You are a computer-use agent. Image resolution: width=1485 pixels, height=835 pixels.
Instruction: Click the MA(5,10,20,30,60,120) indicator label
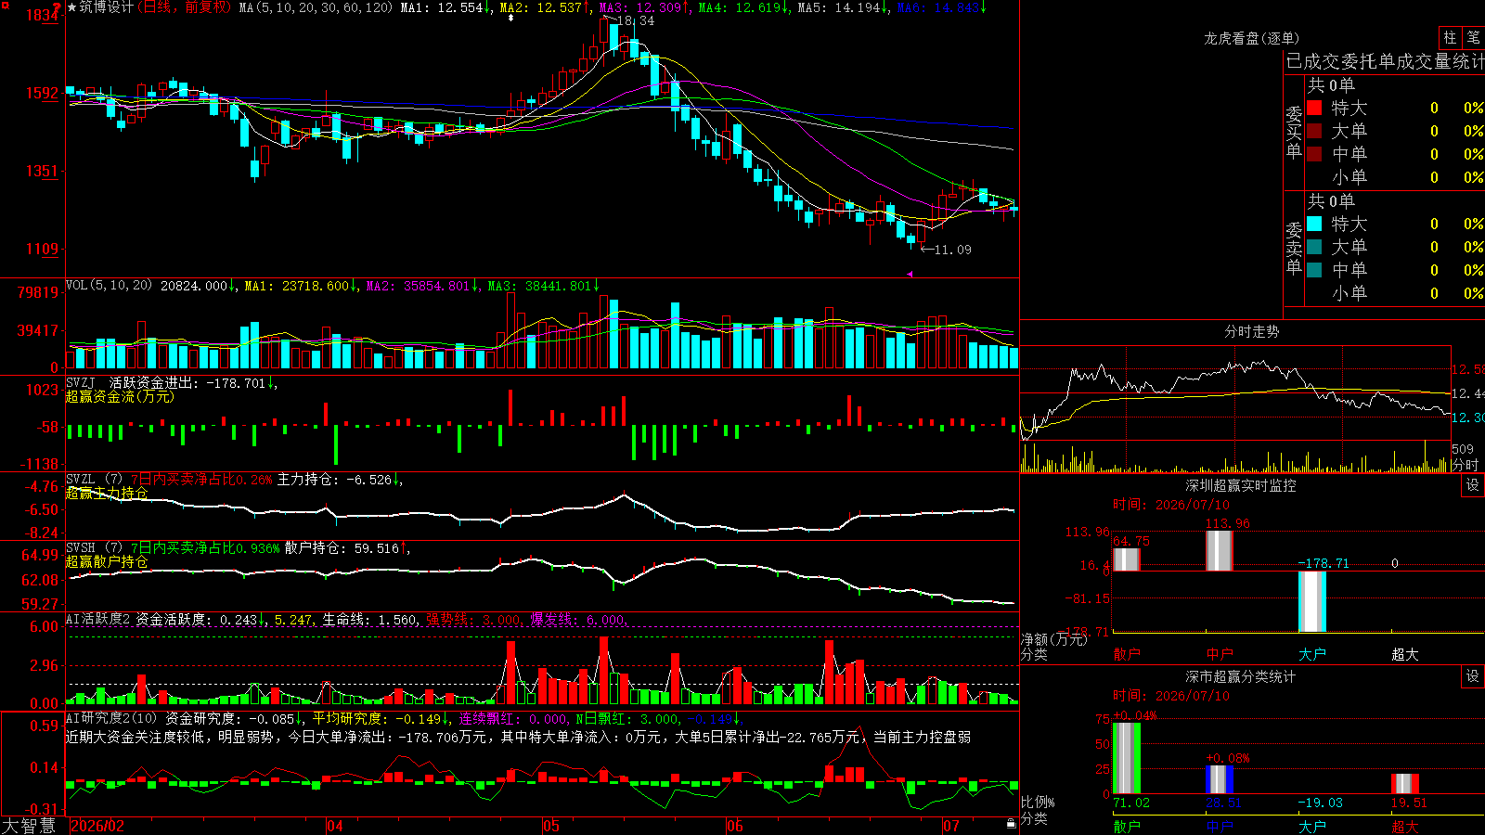click(x=316, y=7)
